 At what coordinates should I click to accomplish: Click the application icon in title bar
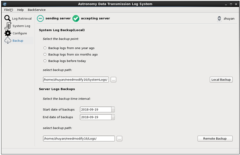5,4
